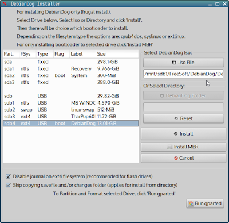Click the Size column header
This screenshot has width=229, height=223.
point(117,54)
